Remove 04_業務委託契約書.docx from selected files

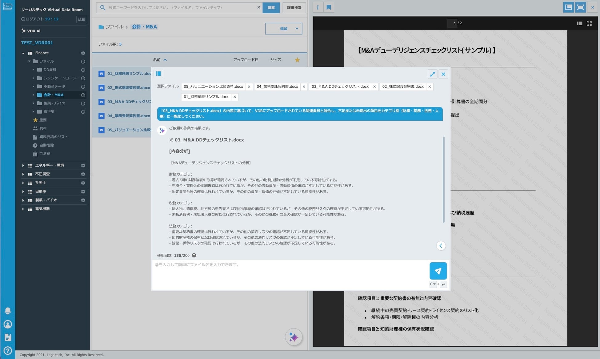pyautogui.click(x=304, y=87)
